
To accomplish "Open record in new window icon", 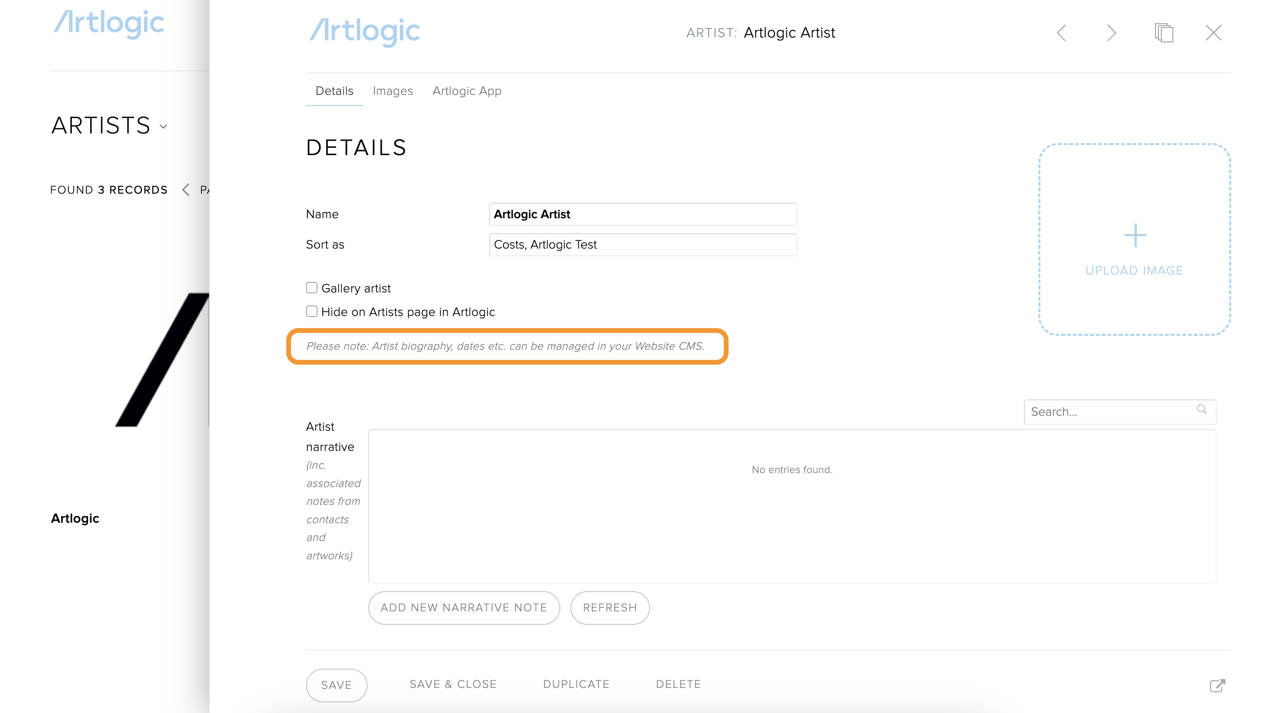I will pyautogui.click(x=1217, y=685).
